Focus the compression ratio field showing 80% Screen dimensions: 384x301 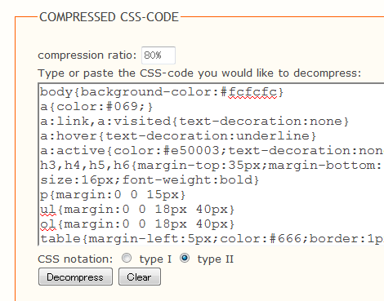pos(159,55)
